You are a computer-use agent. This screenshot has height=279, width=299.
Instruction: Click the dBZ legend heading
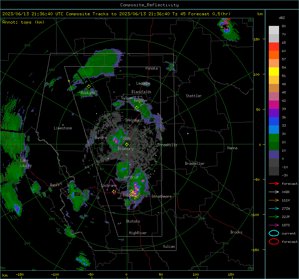pos(282,18)
